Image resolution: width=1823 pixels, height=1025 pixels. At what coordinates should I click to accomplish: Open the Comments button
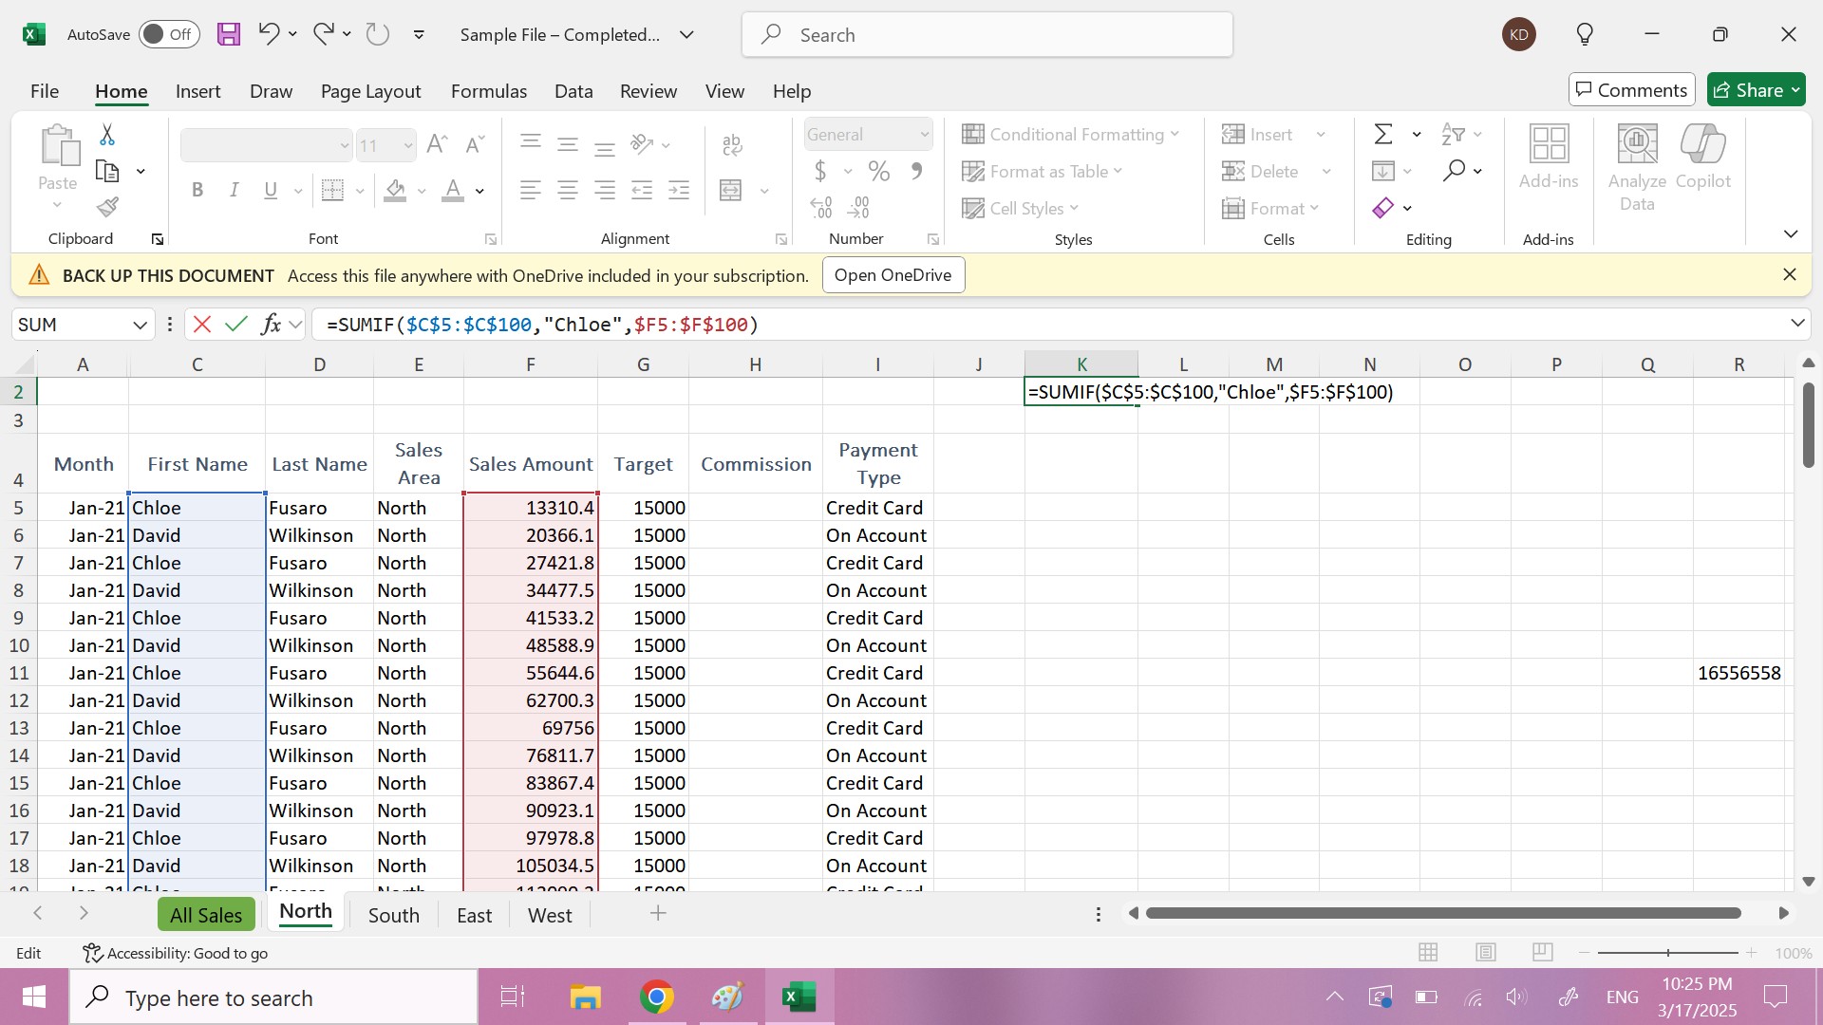pos(1631,90)
